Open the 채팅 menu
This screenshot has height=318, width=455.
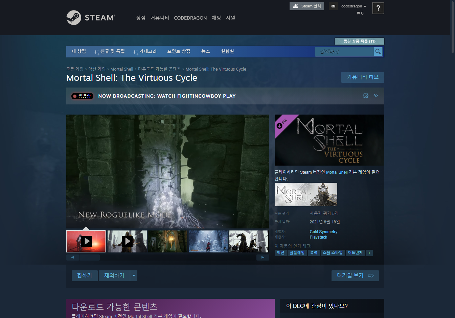click(216, 18)
